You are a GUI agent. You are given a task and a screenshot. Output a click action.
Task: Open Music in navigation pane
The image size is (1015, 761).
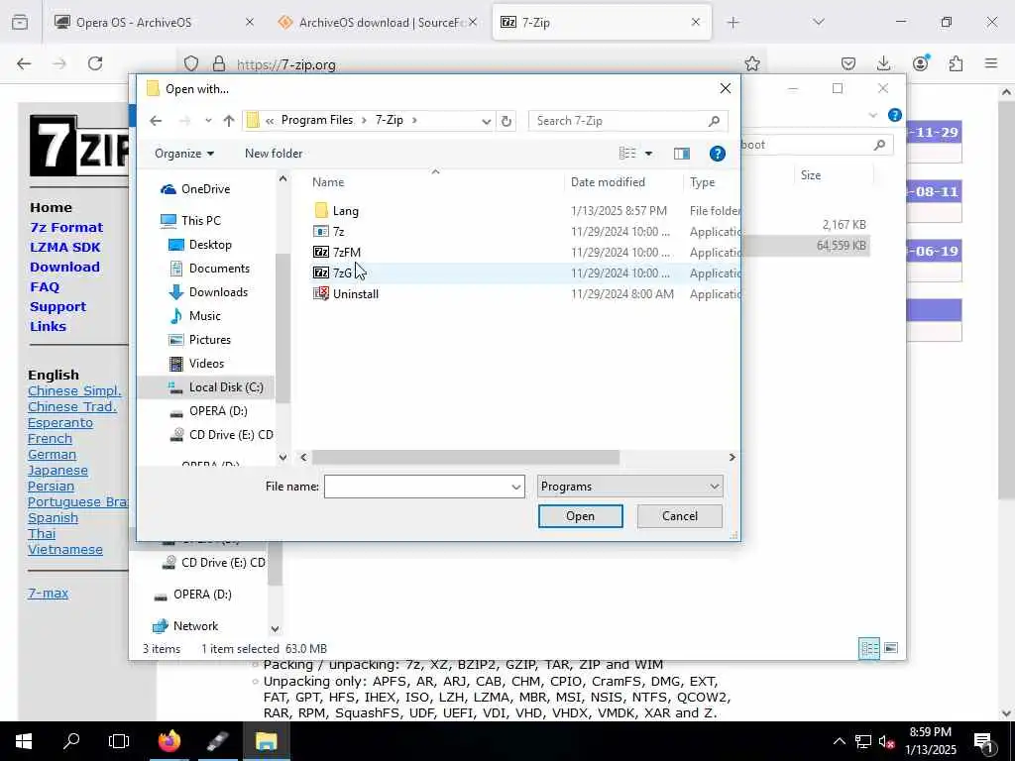[x=195, y=316]
